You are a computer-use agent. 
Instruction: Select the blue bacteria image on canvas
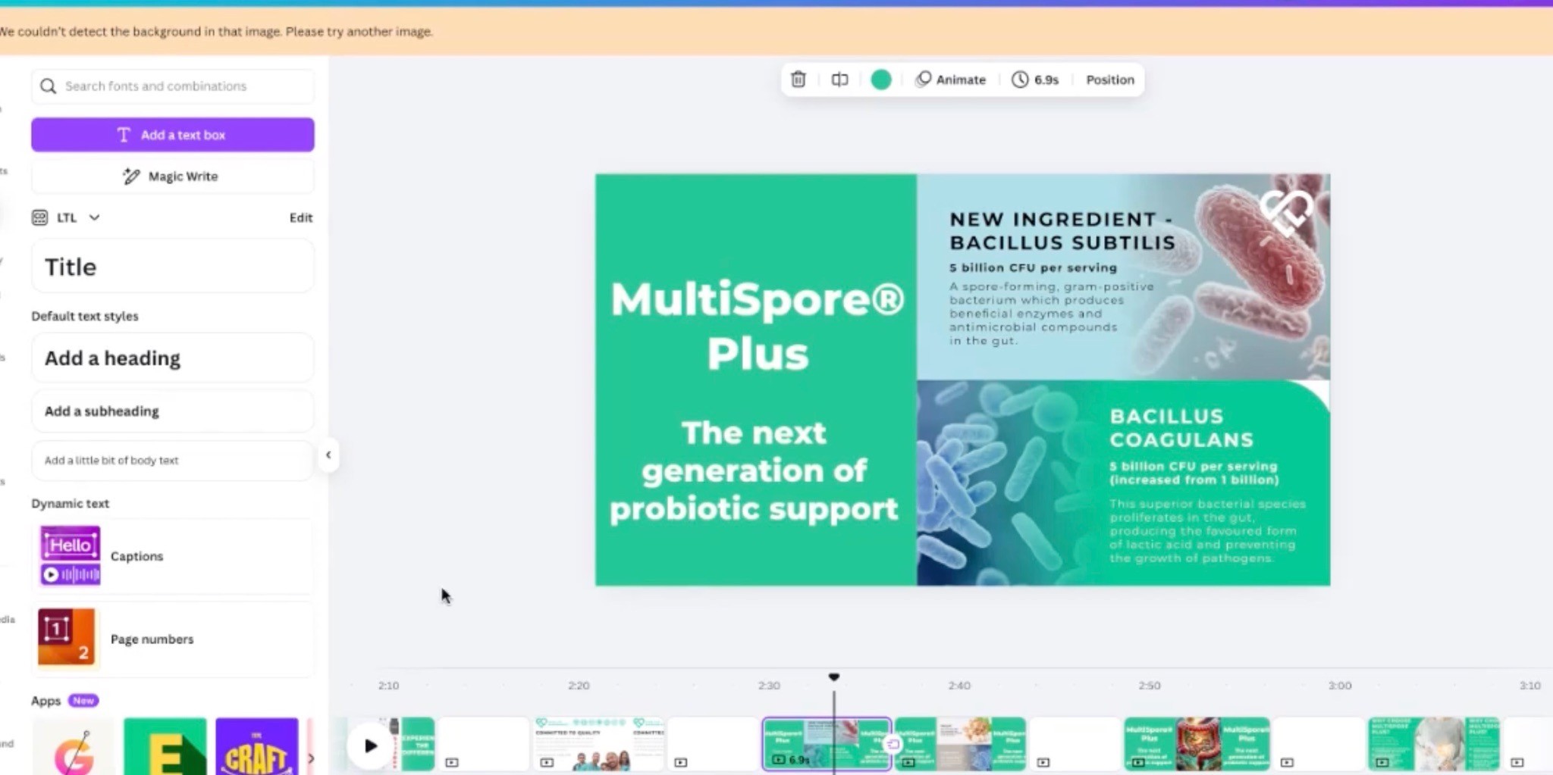[1009, 485]
